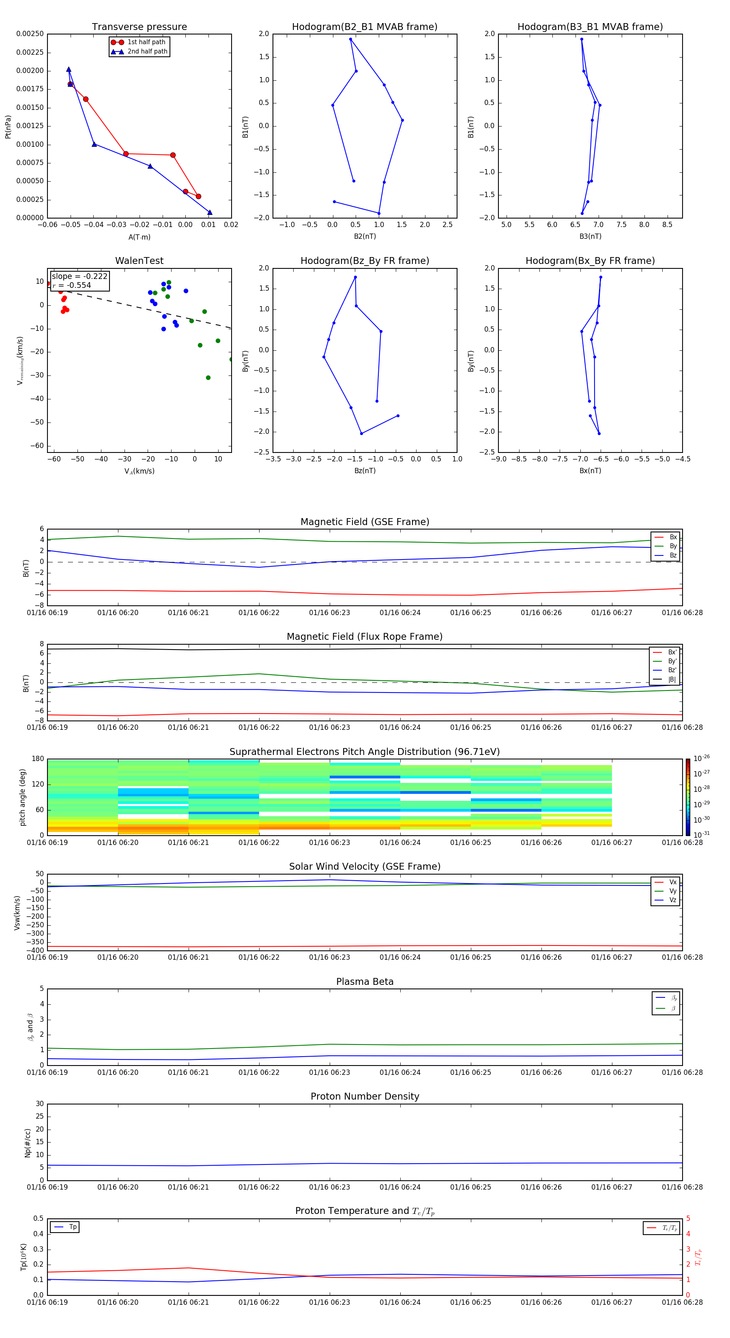The image size is (730, 1338).
Task: Click the pitch angle colorbar
Action: (x=688, y=797)
